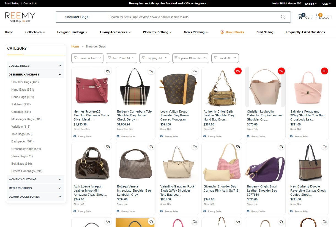Open the Special Offers filter dropdown
The width and height of the screenshot is (336, 227).
191,58
